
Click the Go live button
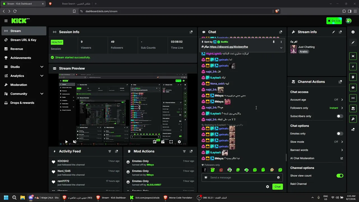point(334,21)
